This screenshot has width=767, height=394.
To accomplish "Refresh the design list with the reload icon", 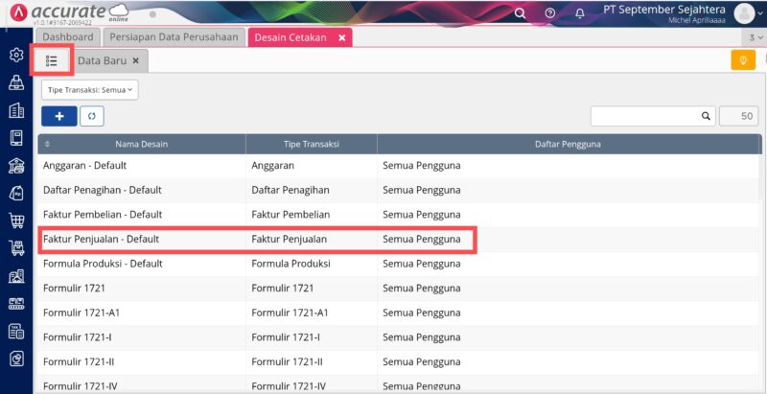I will click(x=92, y=116).
